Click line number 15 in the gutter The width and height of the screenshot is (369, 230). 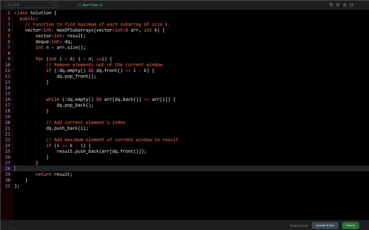click(x=7, y=93)
